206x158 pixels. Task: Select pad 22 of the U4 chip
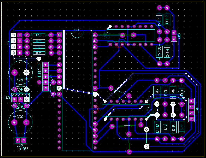pos(95,142)
